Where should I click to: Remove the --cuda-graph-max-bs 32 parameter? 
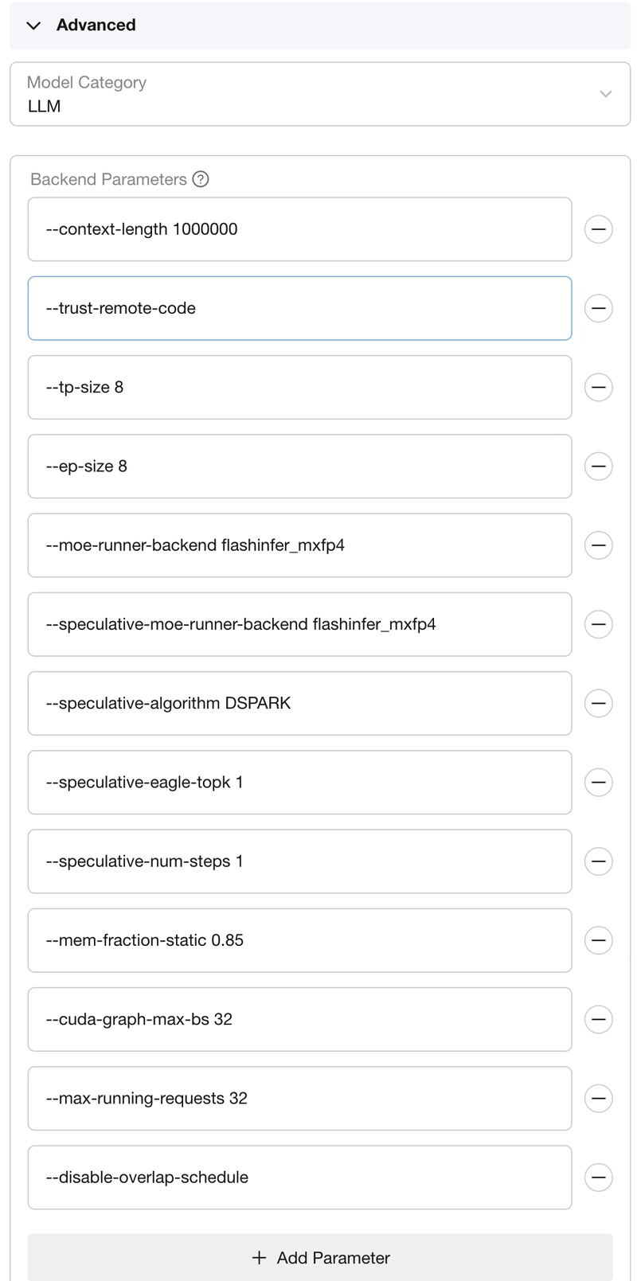click(598, 1019)
